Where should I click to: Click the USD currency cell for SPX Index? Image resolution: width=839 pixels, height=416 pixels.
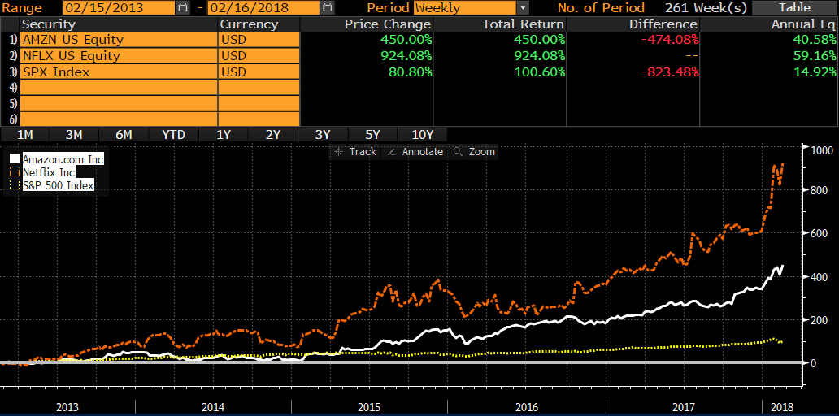259,72
